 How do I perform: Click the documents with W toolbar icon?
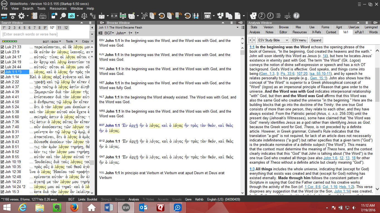[x=153, y=16]
